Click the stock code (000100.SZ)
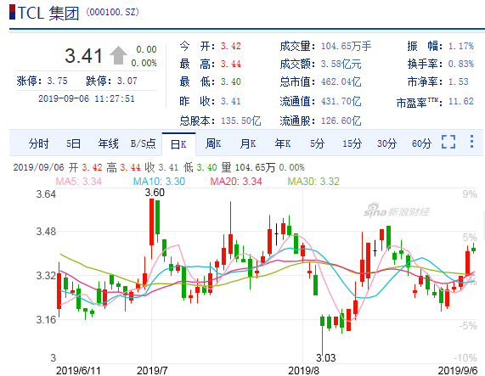This screenshot has width=485, height=376. tap(113, 12)
